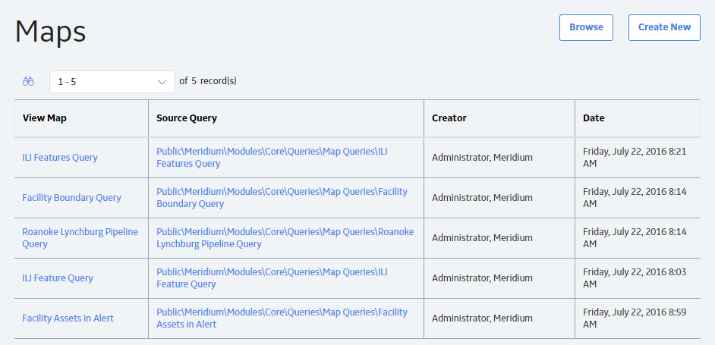
Task: Open source query path for ILI Feature Query
Action: click(272, 278)
